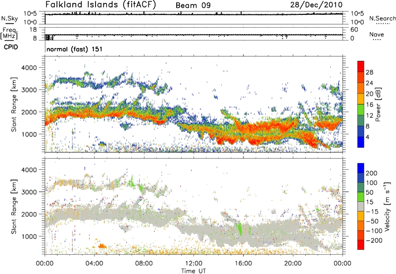Click the 'N.Sky' legend label
Screen dimensions: 396x274
coord(9,18)
